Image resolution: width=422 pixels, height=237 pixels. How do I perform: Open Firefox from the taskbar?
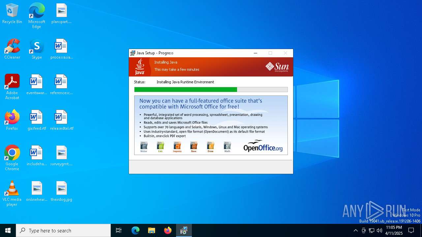click(x=168, y=230)
